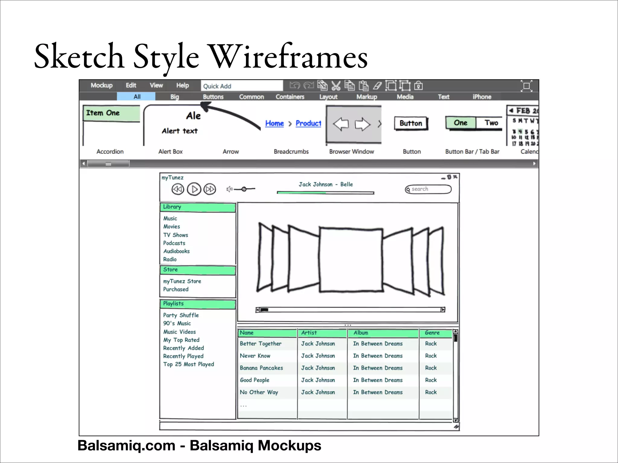Click the One tab in Button Bar
Image resolution: width=618 pixels, height=463 pixels.
coord(460,123)
